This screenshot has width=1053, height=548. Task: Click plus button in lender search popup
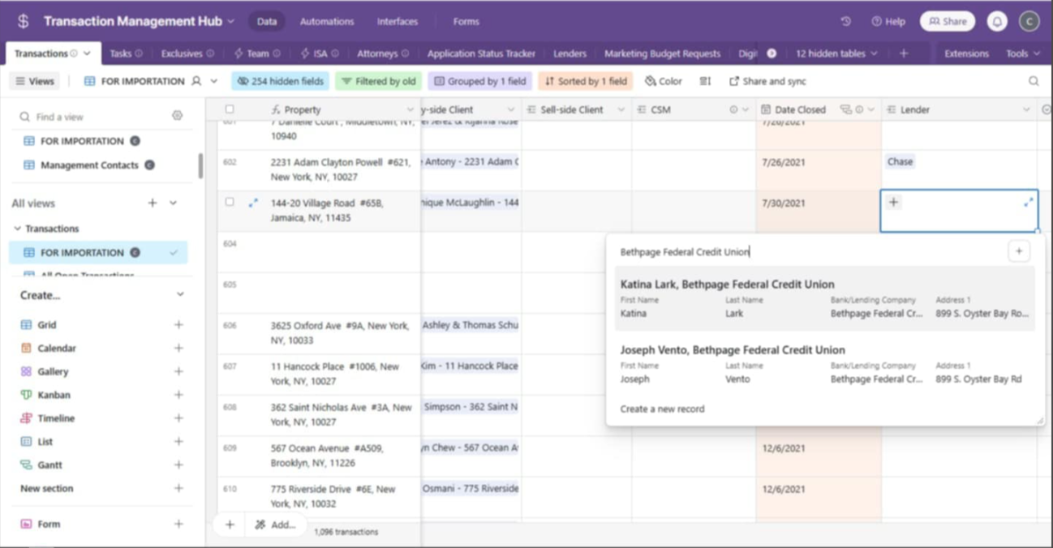pos(1019,251)
